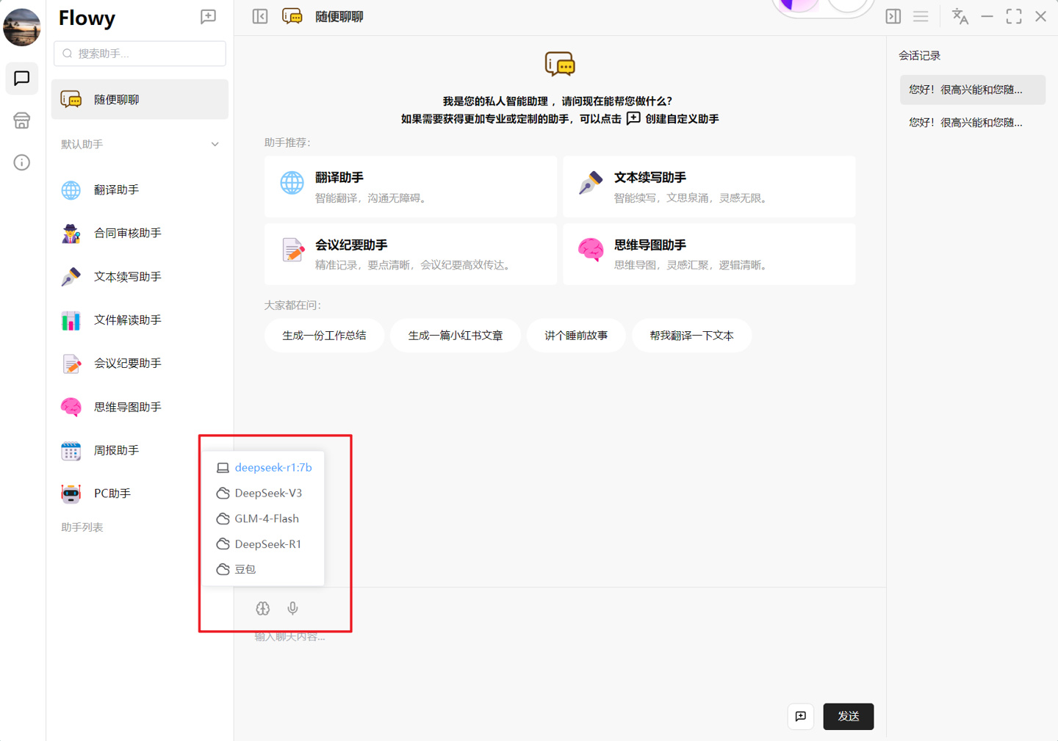This screenshot has width=1058, height=741.
Task: Toggle the right session history panel
Action: click(893, 17)
